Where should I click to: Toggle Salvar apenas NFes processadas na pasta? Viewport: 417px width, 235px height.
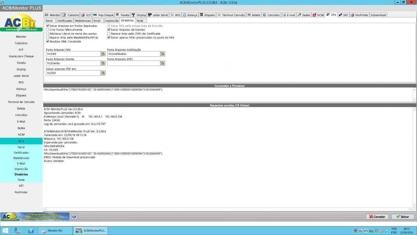click(141, 37)
